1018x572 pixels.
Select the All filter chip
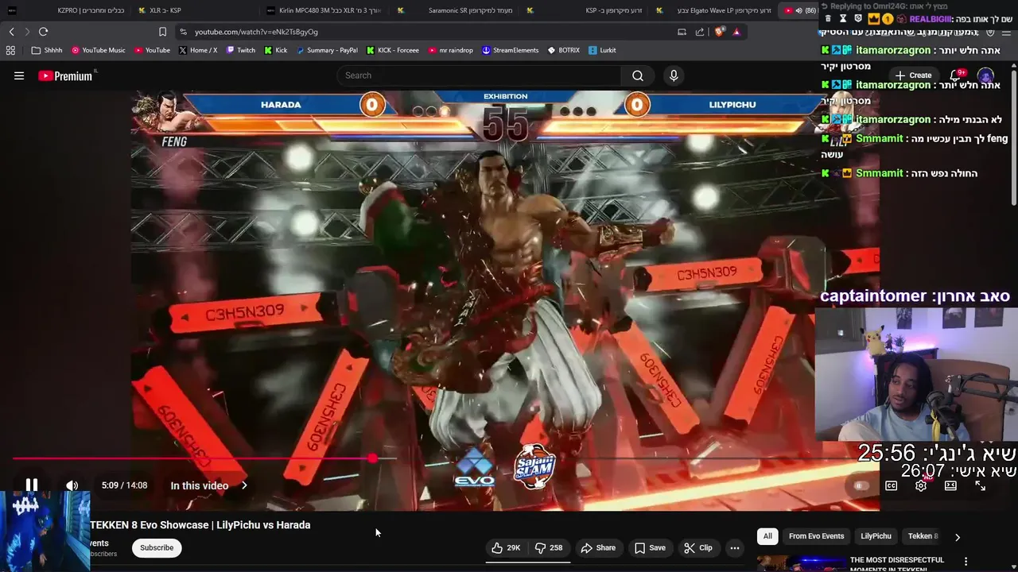coord(767,536)
